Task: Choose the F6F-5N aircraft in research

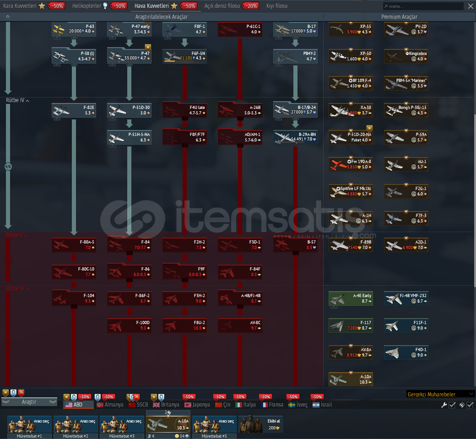Action: pyautogui.click(x=184, y=56)
